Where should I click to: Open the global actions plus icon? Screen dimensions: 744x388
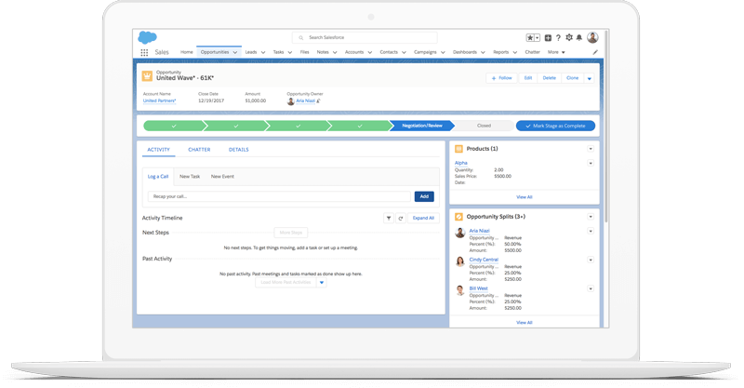coord(548,38)
